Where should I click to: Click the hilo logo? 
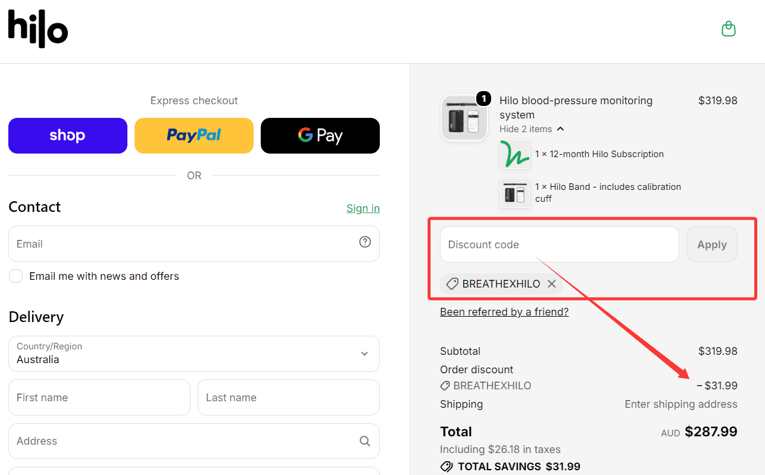pyautogui.click(x=38, y=29)
